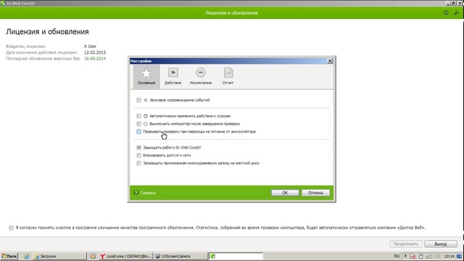Viewport: 464px width, 261px height.
Task: Toggle automatically apply actions to threats
Action: [x=138, y=116]
